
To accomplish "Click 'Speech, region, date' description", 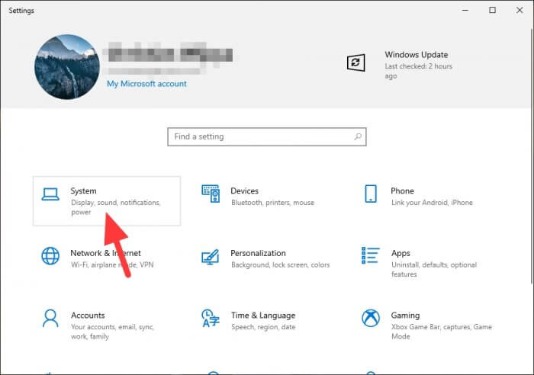I will point(263,327).
